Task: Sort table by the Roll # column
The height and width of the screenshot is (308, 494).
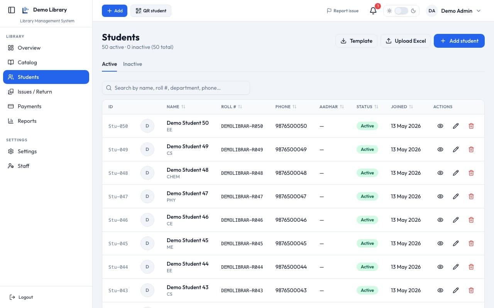Action: coord(232,107)
